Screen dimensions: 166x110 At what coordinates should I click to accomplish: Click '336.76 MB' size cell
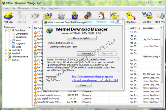73,95
